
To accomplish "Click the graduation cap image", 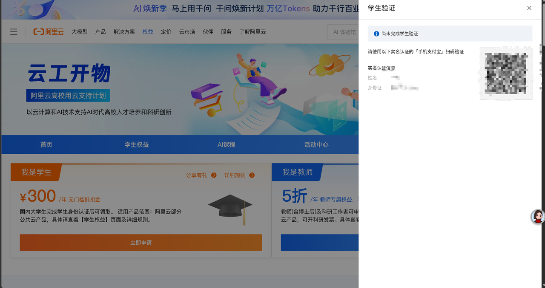I will pyautogui.click(x=230, y=209).
